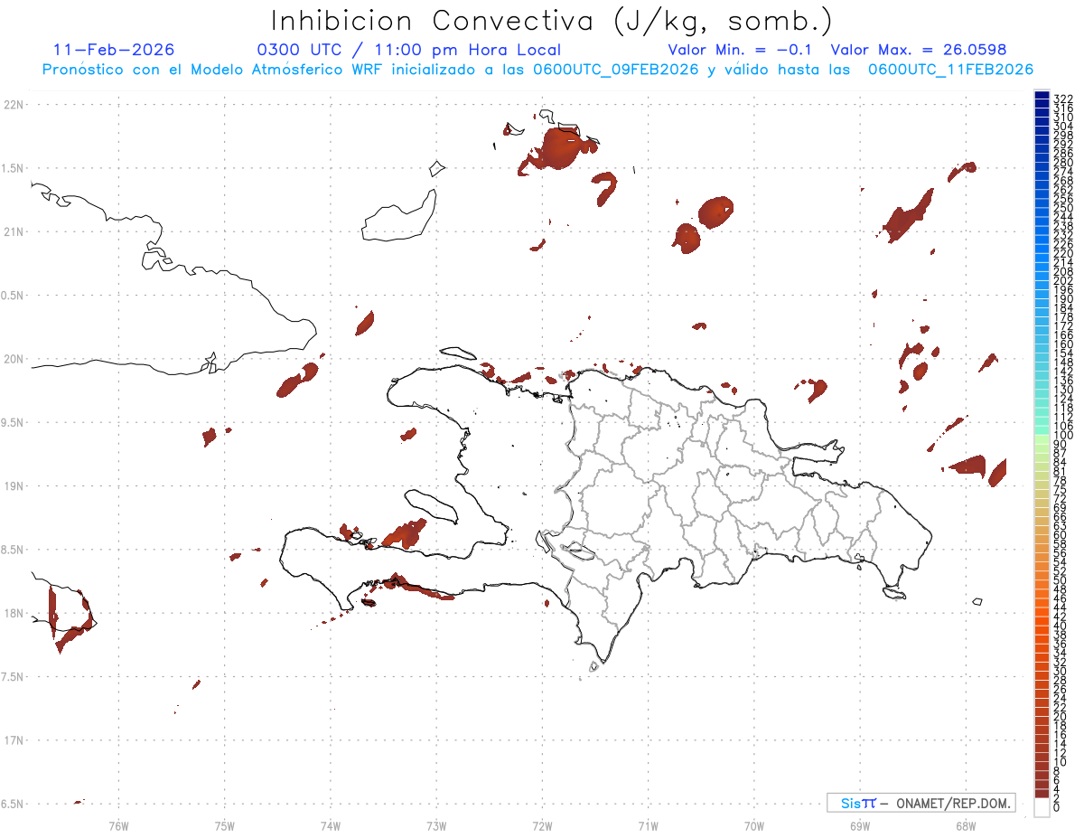Click the title 'Inhibicion Convectiva (J/kg, somb.)'
This screenshot has height=838, width=1084.
point(552,22)
